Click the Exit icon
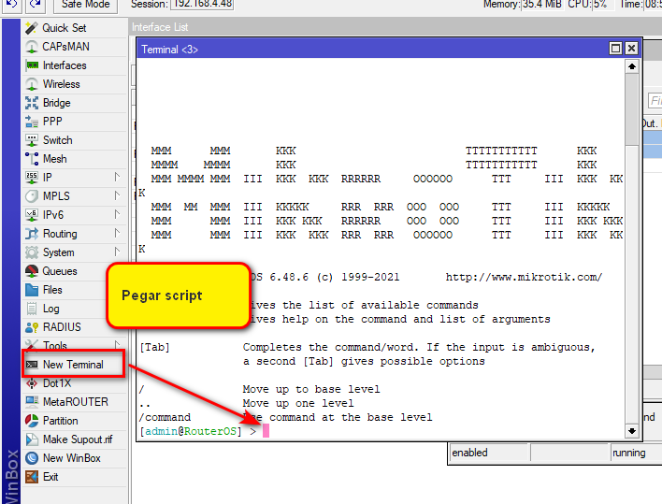662x504 pixels. pos(32,477)
